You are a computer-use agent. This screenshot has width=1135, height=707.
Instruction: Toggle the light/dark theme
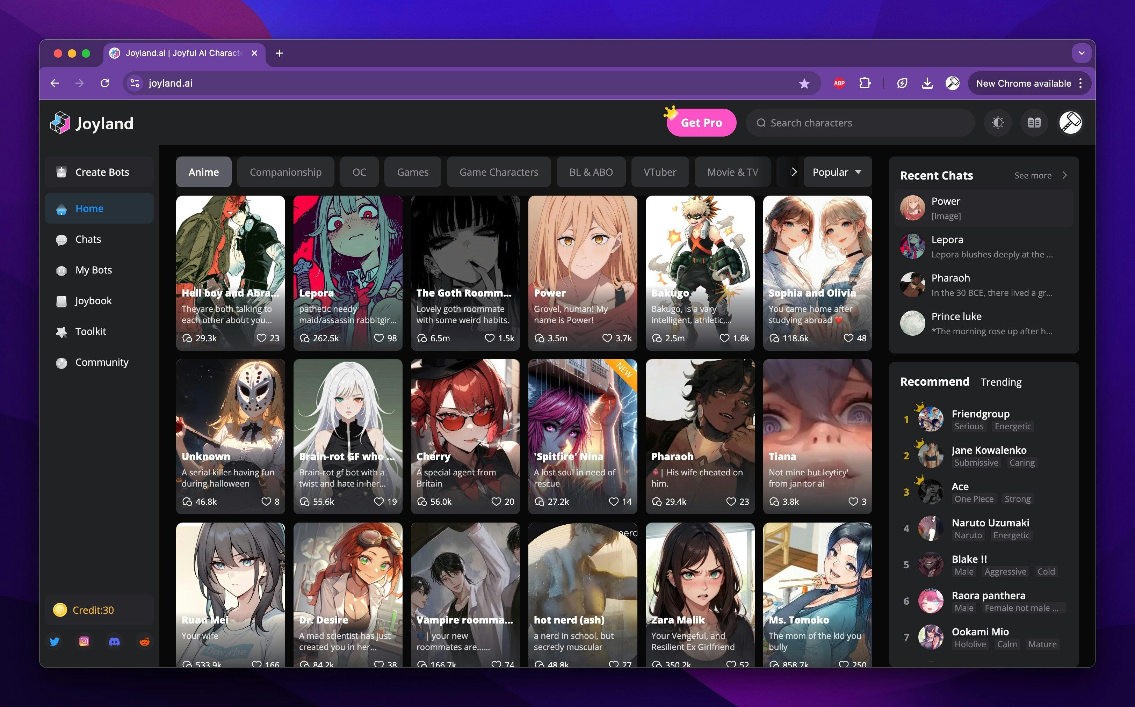998,123
